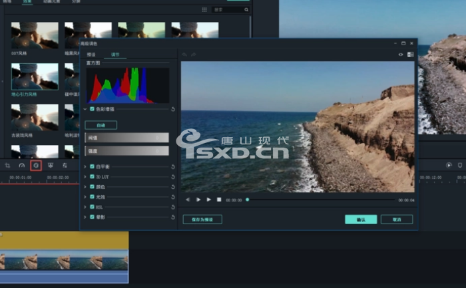Expand the HSL section arrow

pyautogui.click(x=85, y=208)
